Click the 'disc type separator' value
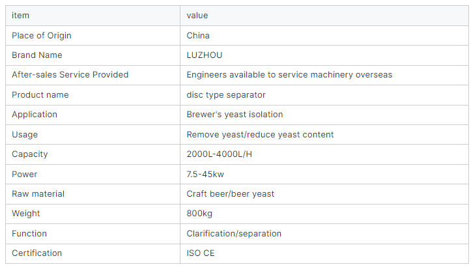The image size is (471, 269). [x=226, y=95]
